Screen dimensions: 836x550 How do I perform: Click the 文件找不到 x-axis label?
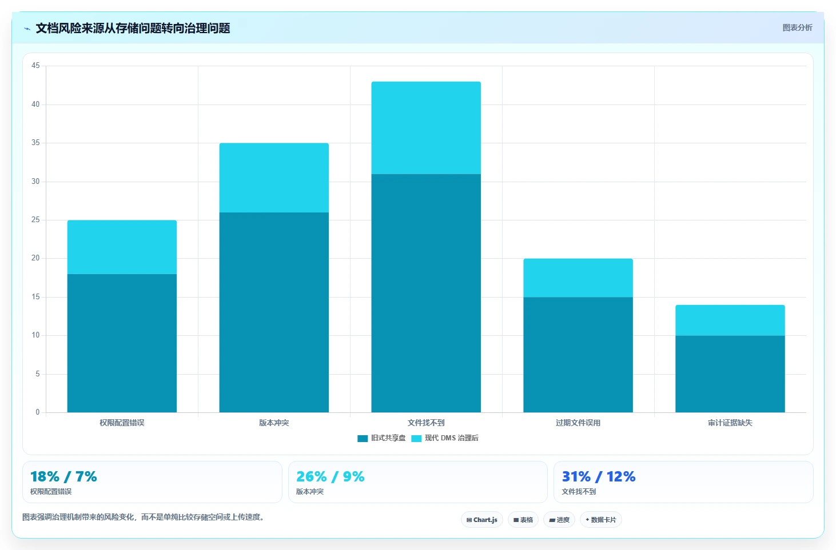[x=426, y=423]
